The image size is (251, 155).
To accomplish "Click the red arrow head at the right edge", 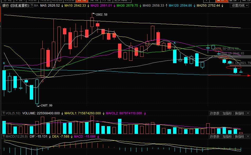I will 249,76.
